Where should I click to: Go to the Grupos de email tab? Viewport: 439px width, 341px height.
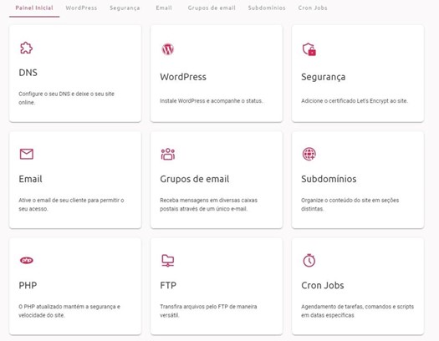[212, 8]
